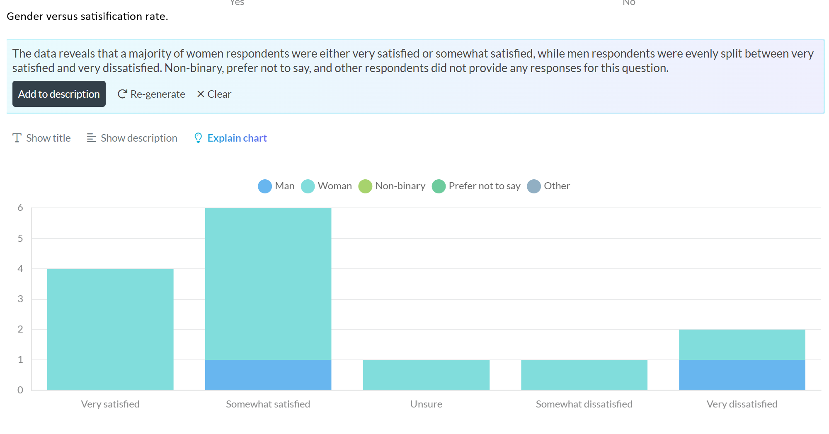Screen dimensions: 829x434
Task: Click the Very satisfied Woman bar
Action: 110,329
